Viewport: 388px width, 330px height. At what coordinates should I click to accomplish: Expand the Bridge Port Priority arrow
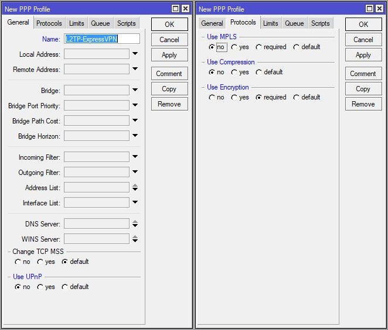click(x=135, y=105)
